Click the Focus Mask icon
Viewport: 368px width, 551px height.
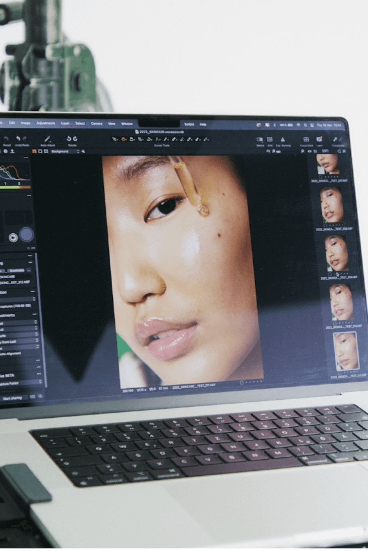306,139
